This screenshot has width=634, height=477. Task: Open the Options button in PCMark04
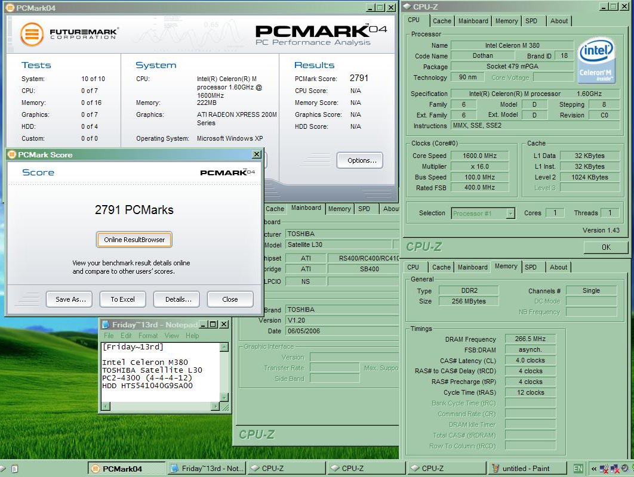point(359,160)
